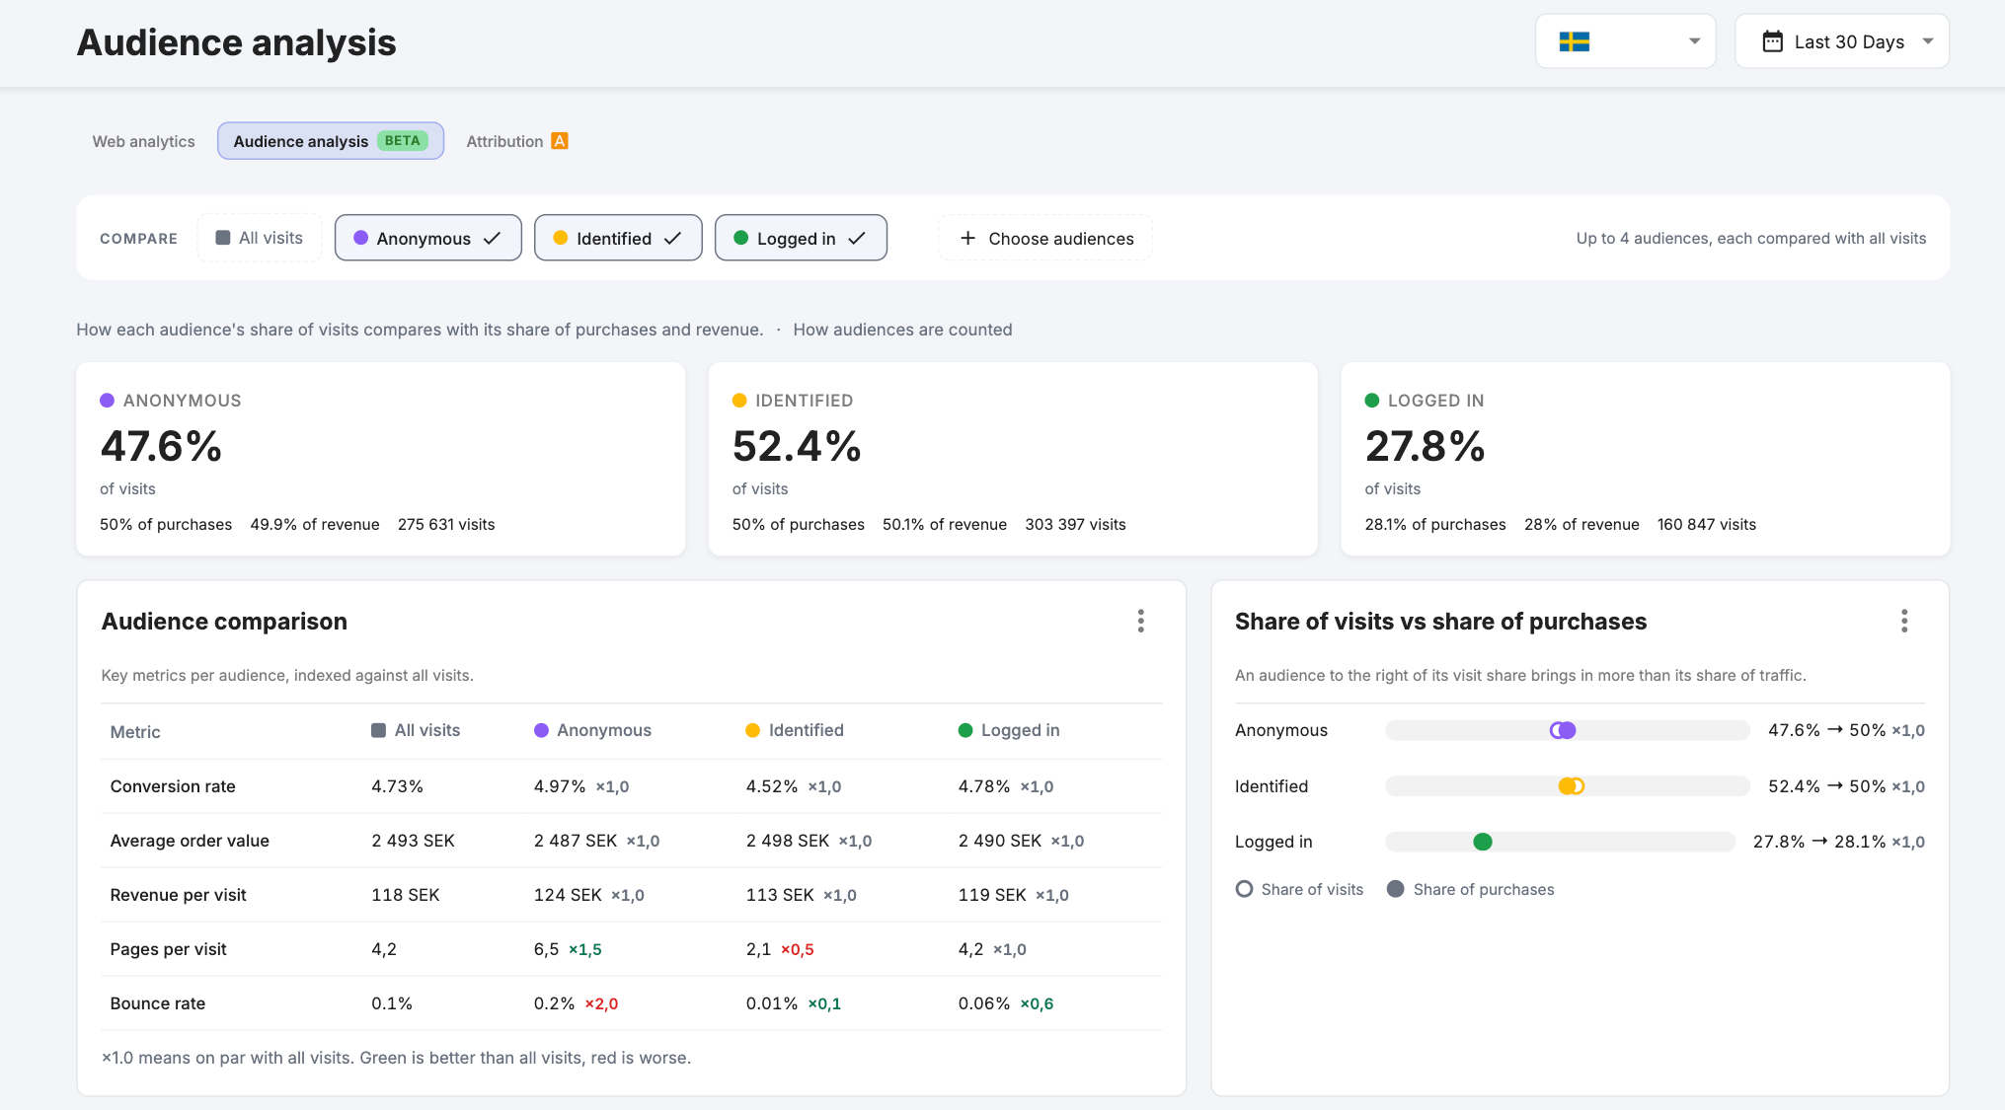Image resolution: width=2005 pixels, height=1110 pixels.
Task: Expand the country flag dropdown arrow
Action: coord(1694,41)
